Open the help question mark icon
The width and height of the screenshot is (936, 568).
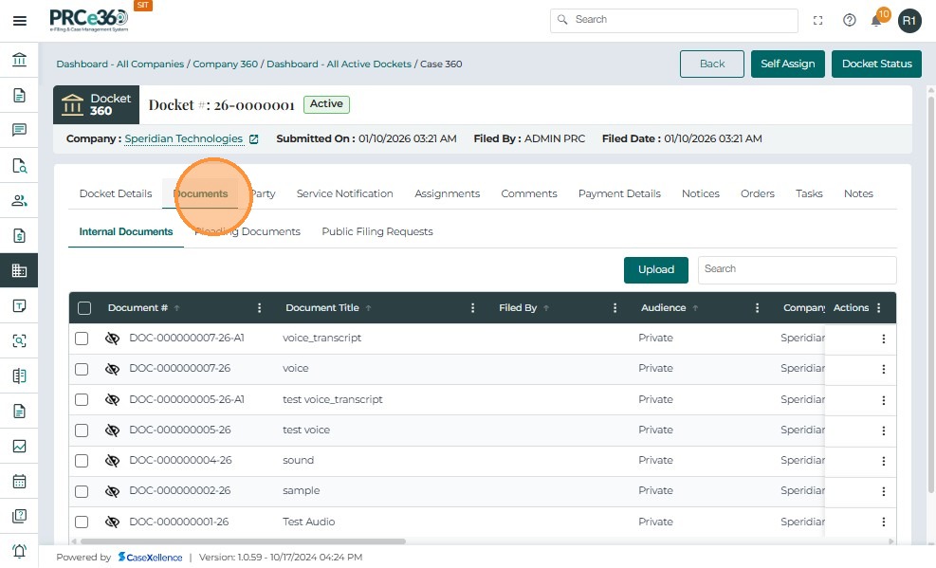[849, 20]
